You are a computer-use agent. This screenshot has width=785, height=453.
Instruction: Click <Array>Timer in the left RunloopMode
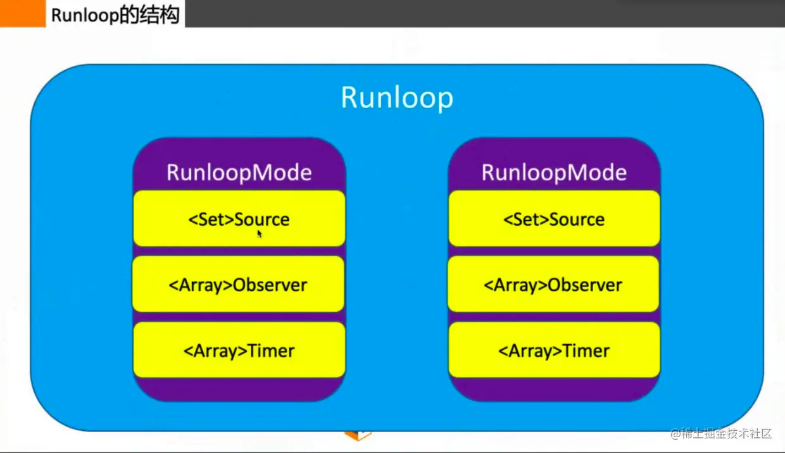tap(239, 350)
